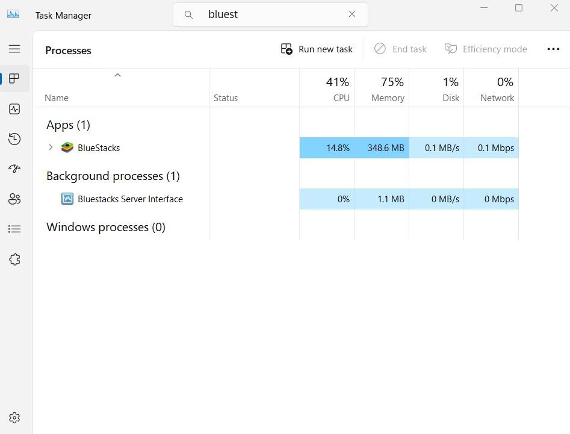Open the Performance page in sidebar
570x434 pixels.
14,109
